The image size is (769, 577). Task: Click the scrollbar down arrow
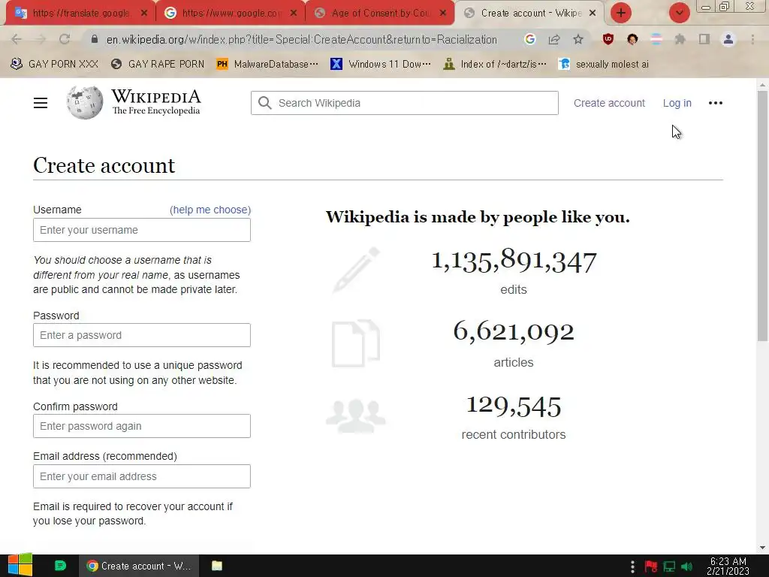[x=762, y=548]
